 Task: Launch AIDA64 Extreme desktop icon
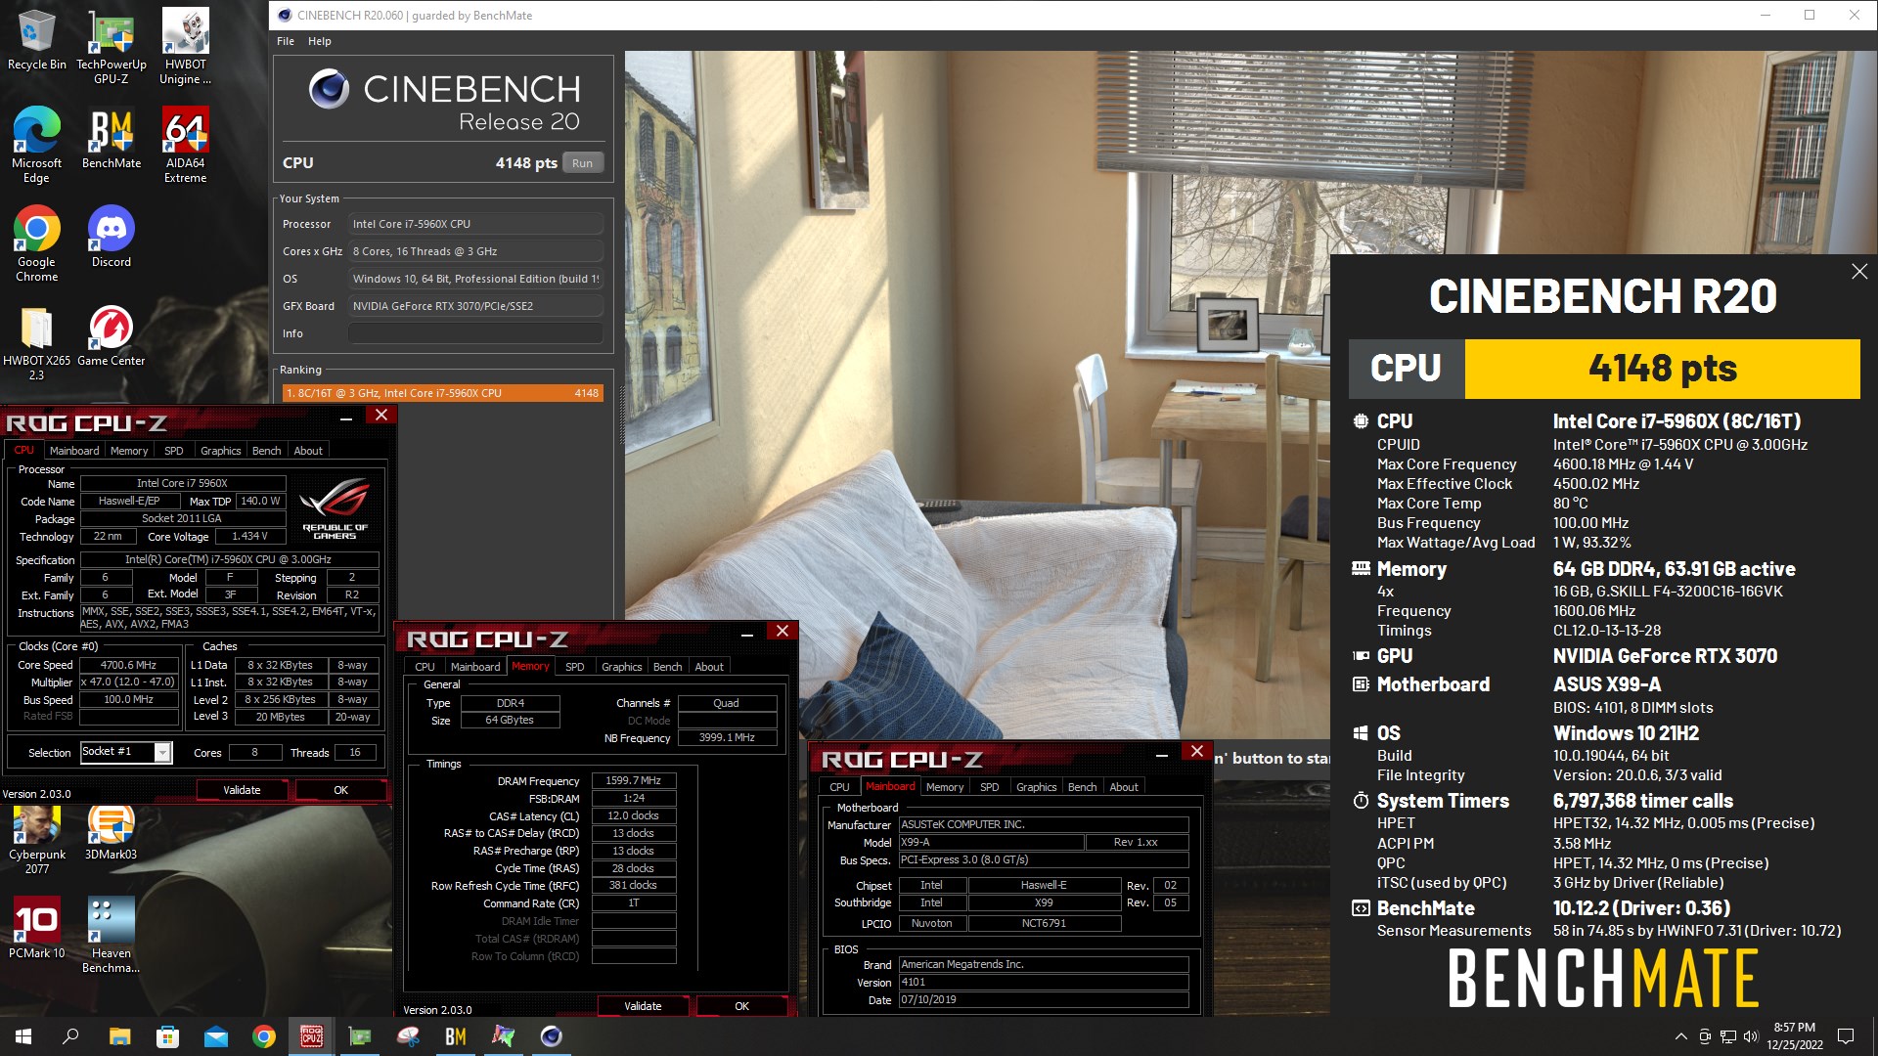(185, 145)
